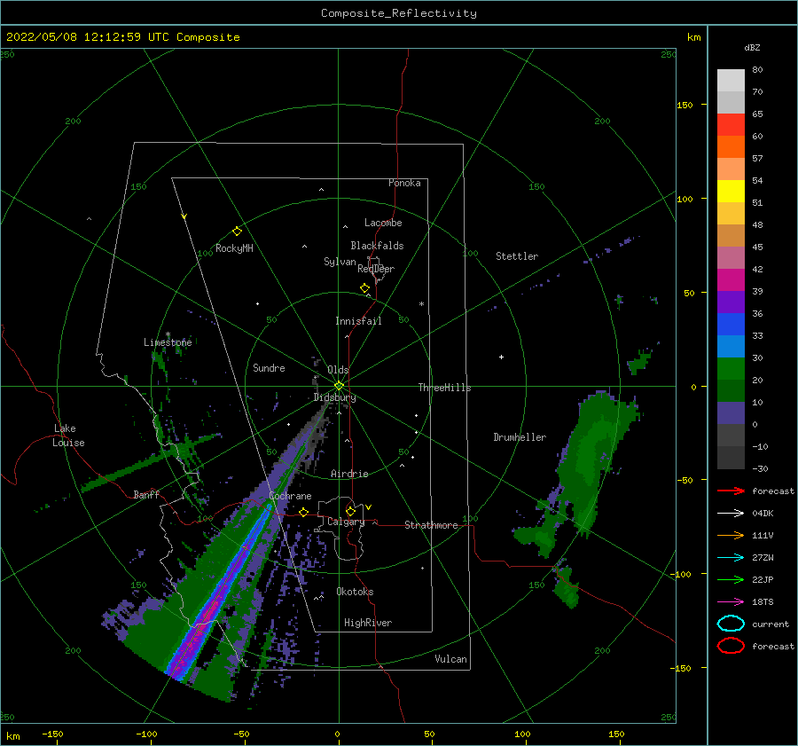
Task: Click the Banff label
Action: click(146, 494)
